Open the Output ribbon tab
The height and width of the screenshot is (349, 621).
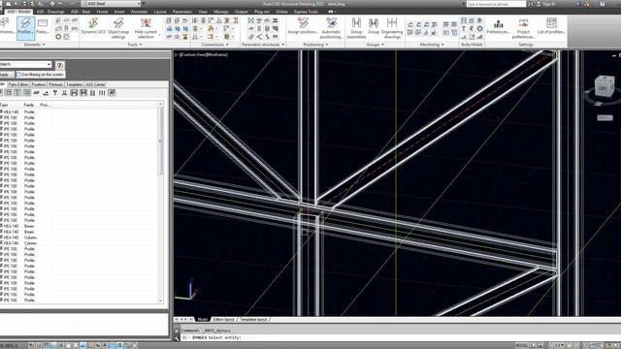pyautogui.click(x=242, y=12)
